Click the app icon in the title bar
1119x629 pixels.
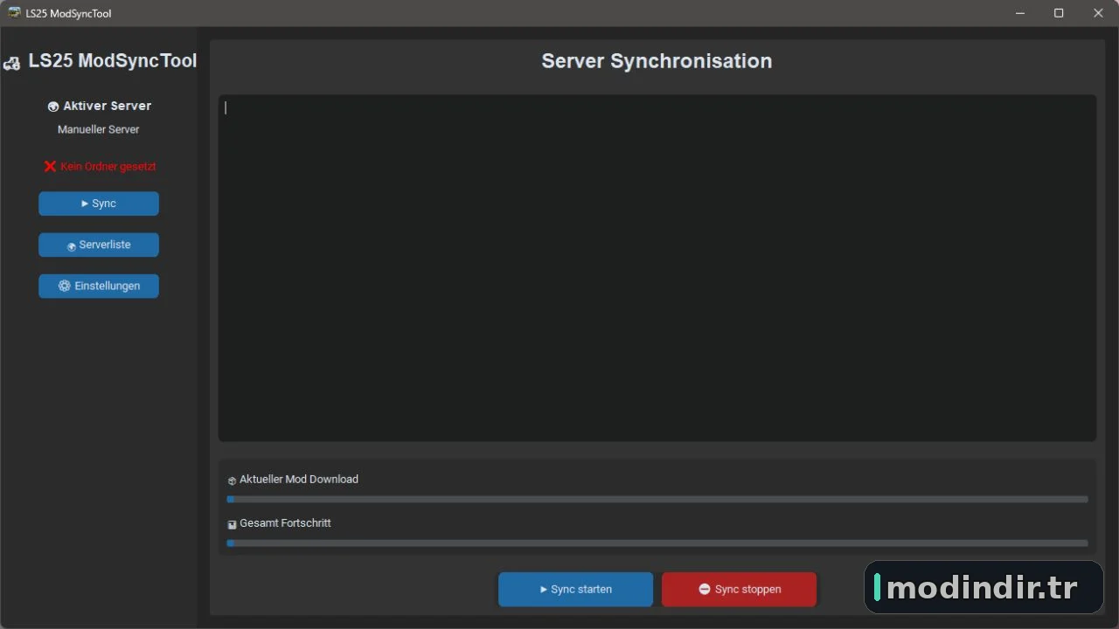[x=14, y=13]
